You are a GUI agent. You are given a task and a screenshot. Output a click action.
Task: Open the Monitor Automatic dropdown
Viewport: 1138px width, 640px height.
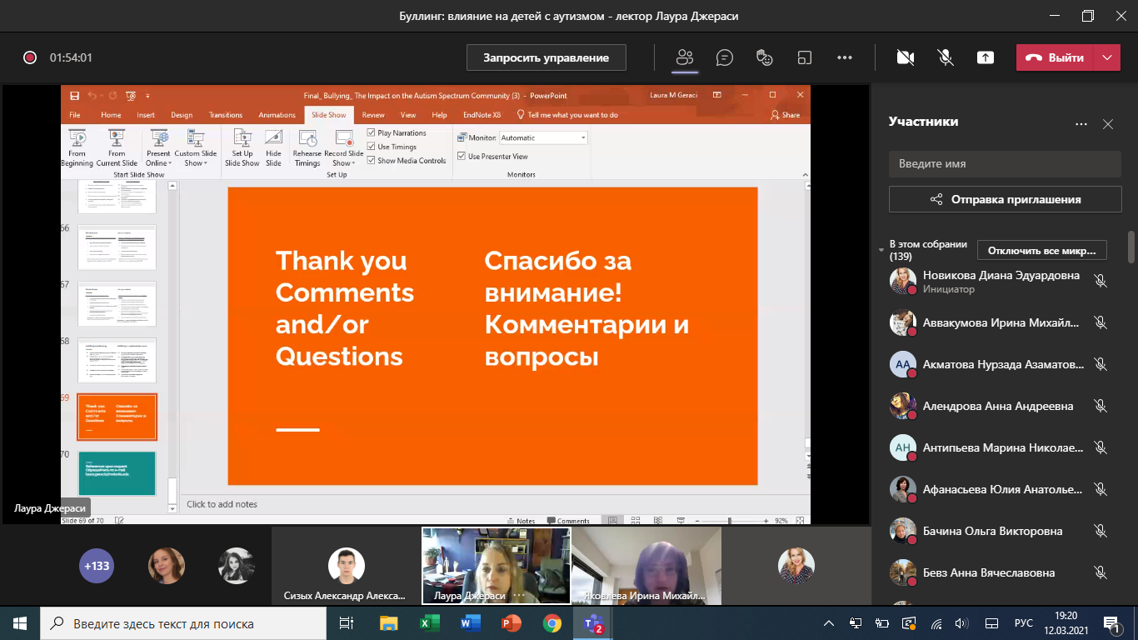[x=583, y=137]
